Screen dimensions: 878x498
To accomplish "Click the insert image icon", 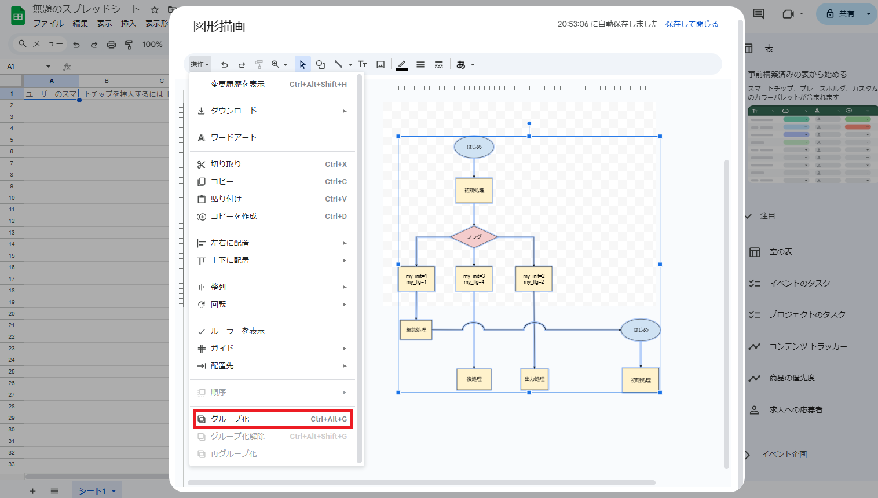I will point(381,65).
